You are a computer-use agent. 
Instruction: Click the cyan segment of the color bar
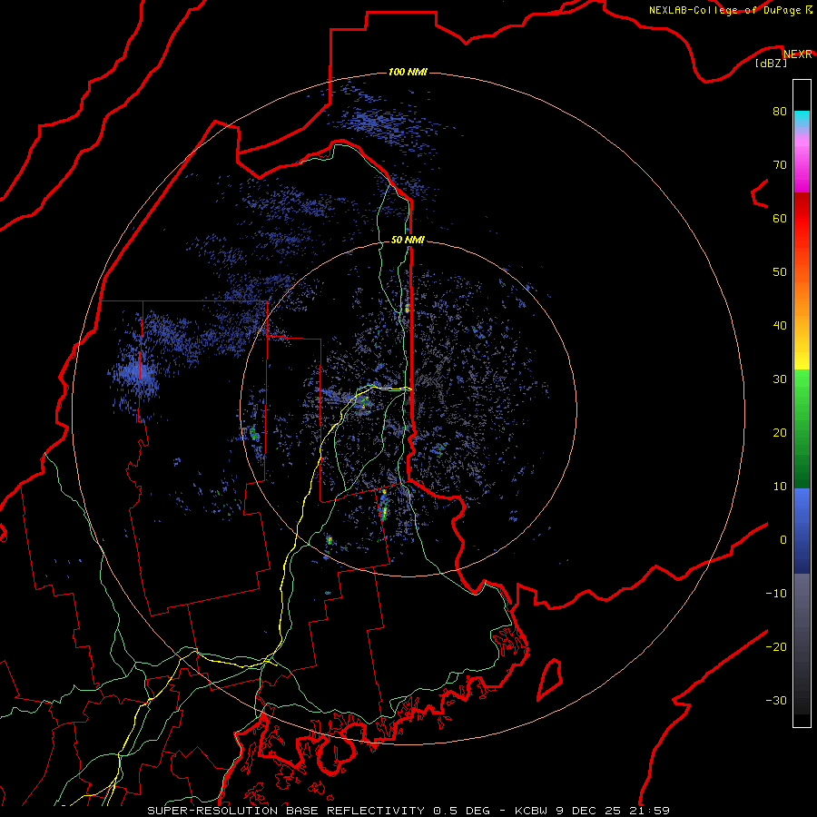point(802,117)
